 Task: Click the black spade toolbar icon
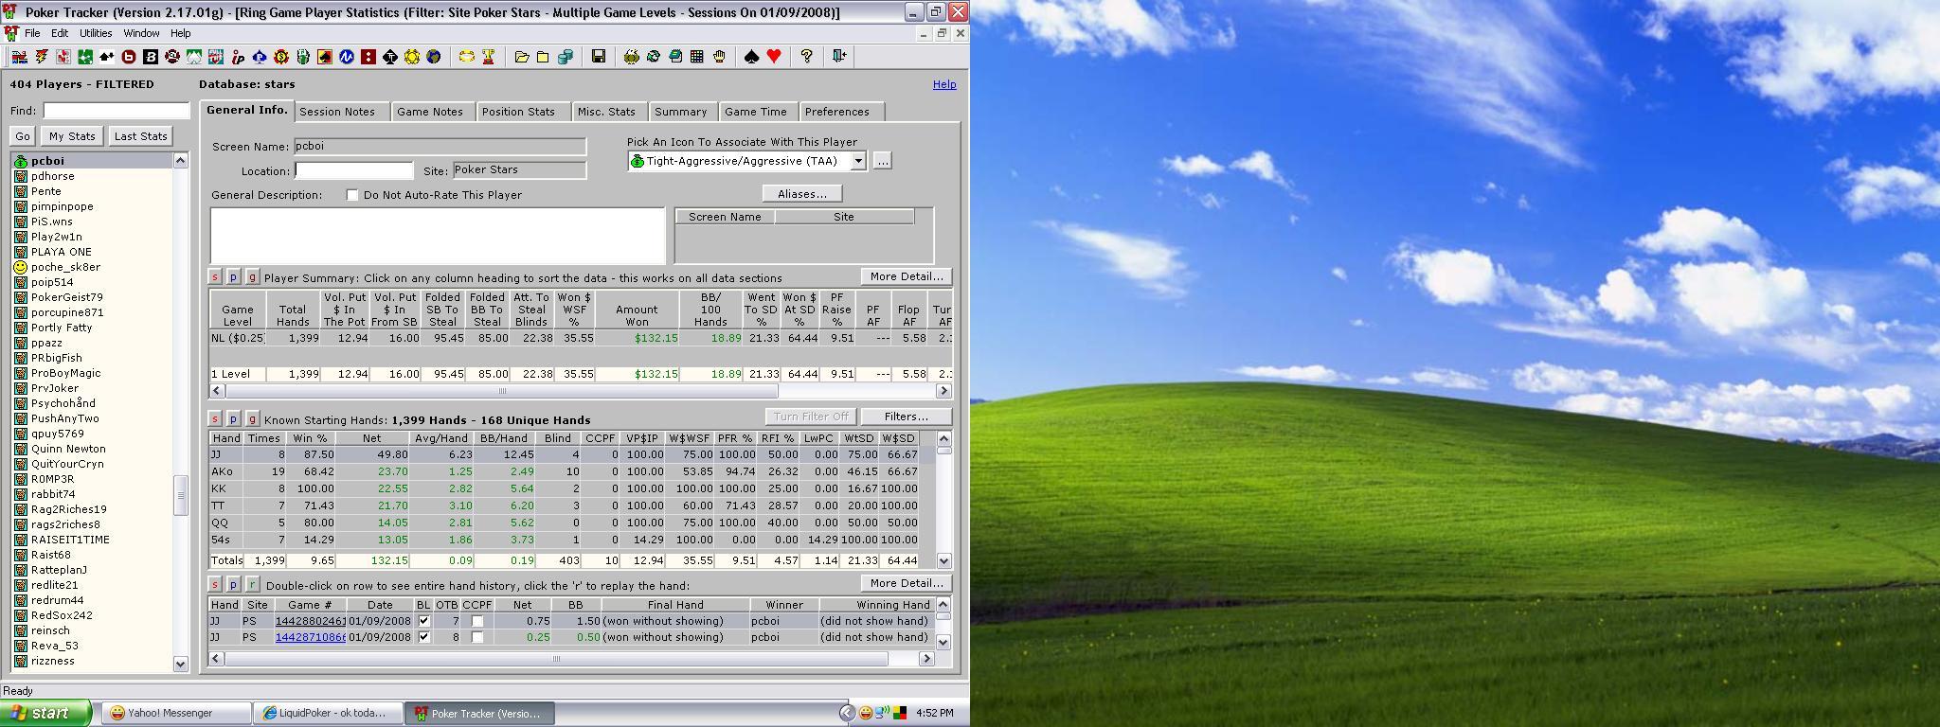751,57
